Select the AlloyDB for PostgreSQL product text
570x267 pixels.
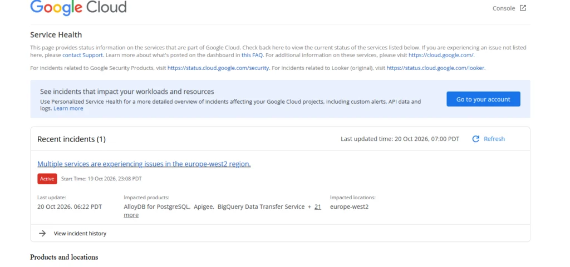(x=156, y=207)
